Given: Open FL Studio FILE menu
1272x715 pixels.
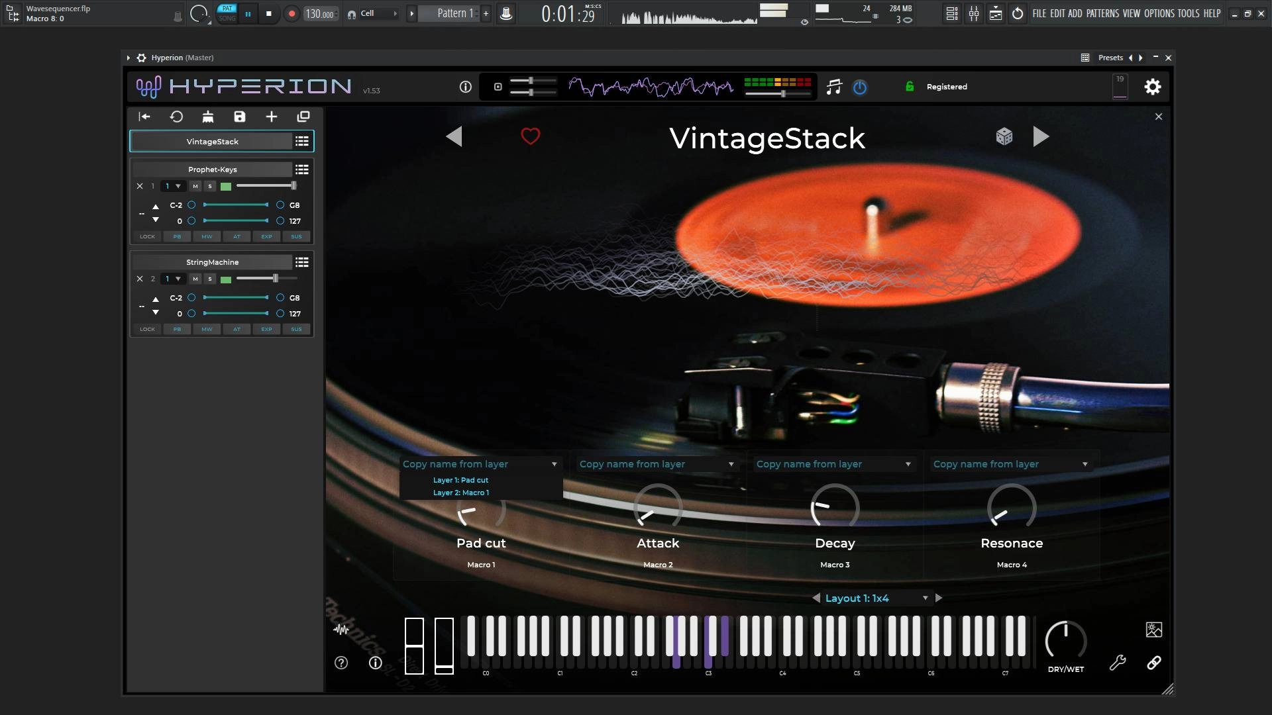Looking at the screenshot, I should pos(1039,13).
